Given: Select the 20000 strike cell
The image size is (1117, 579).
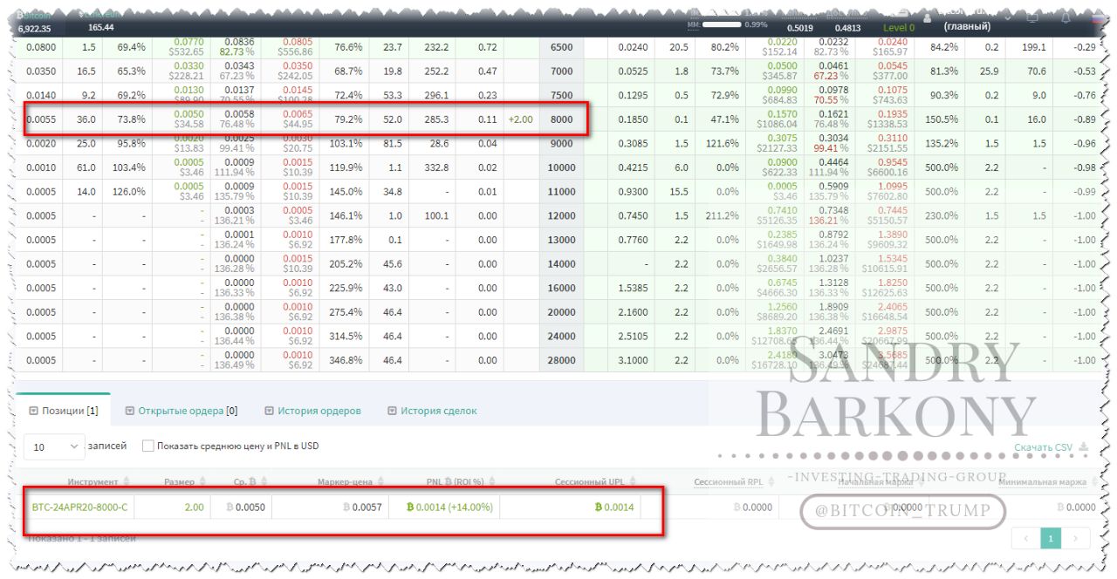Looking at the screenshot, I should pos(562,312).
